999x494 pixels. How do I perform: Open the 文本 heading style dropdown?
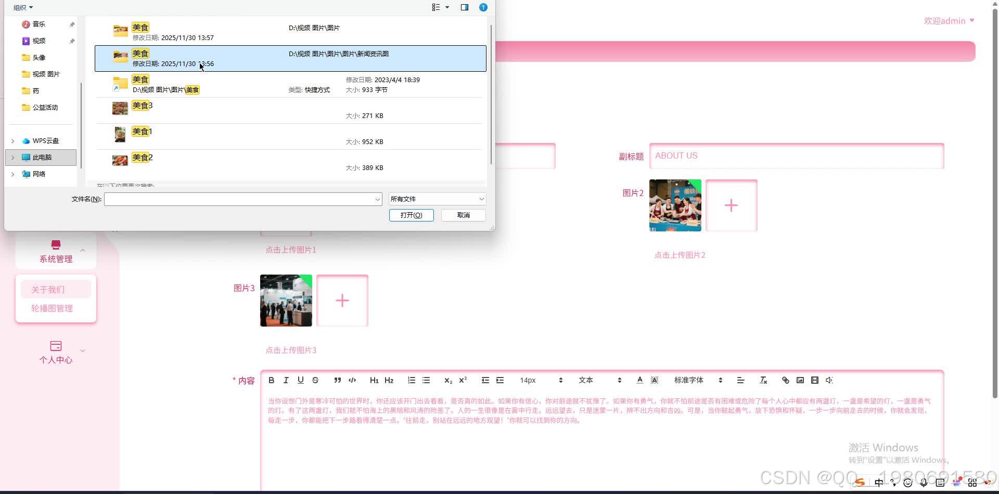click(x=600, y=380)
